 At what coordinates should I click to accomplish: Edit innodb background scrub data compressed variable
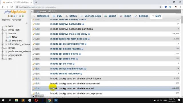coord(36,84)
